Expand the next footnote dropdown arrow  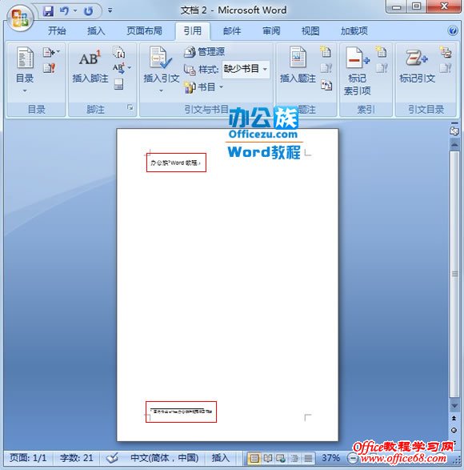130,68
